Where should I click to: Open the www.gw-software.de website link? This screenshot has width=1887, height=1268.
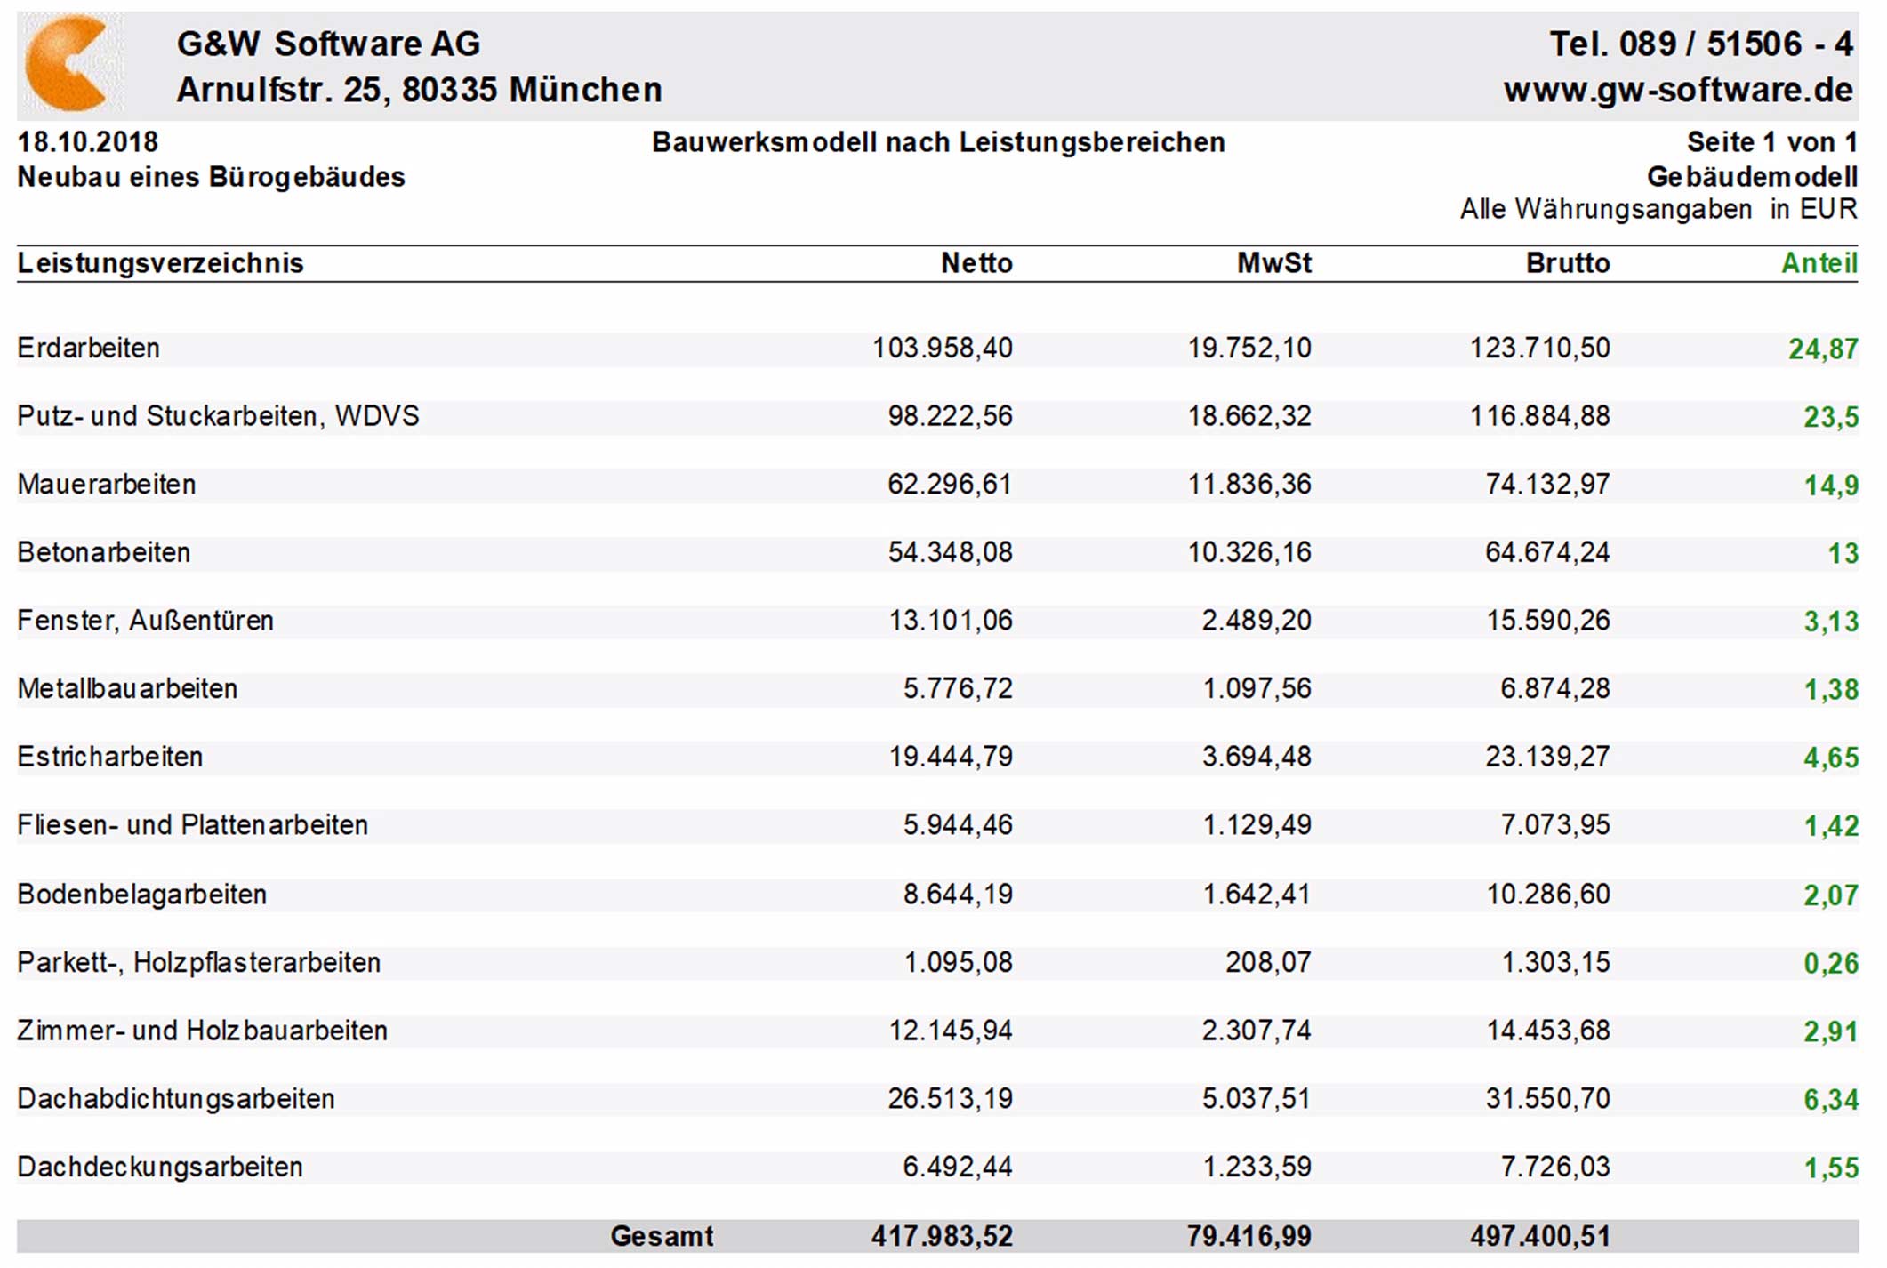1678,90
